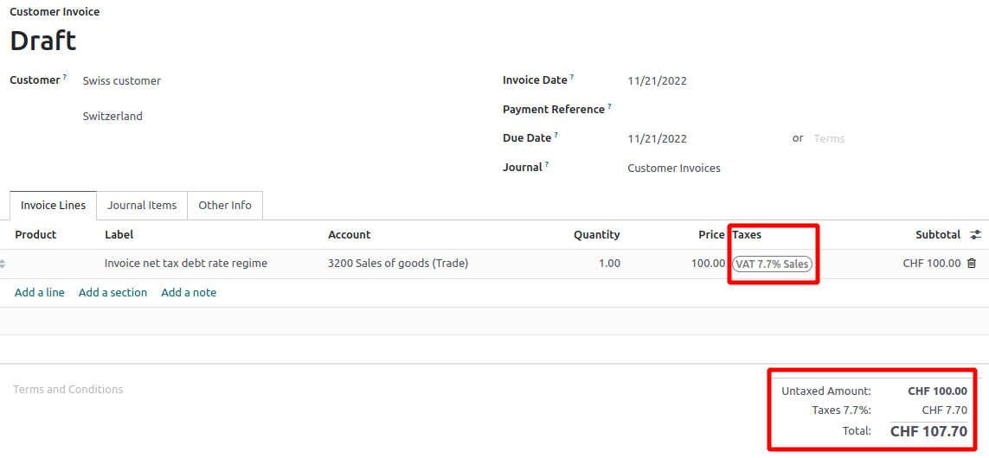Add a section to the invoice

(112, 292)
